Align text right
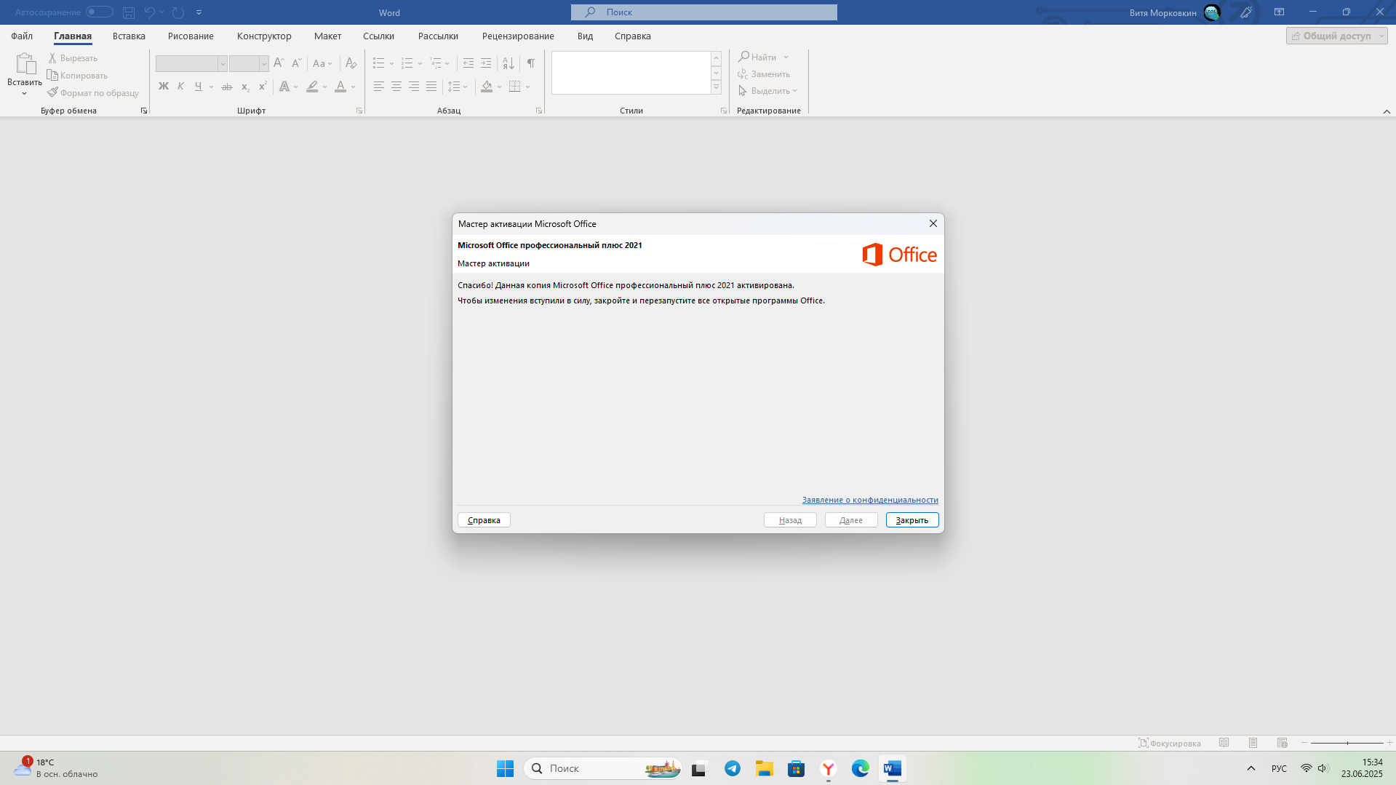The height and width of the screenshot is (785, 1396). pos(414,87)
